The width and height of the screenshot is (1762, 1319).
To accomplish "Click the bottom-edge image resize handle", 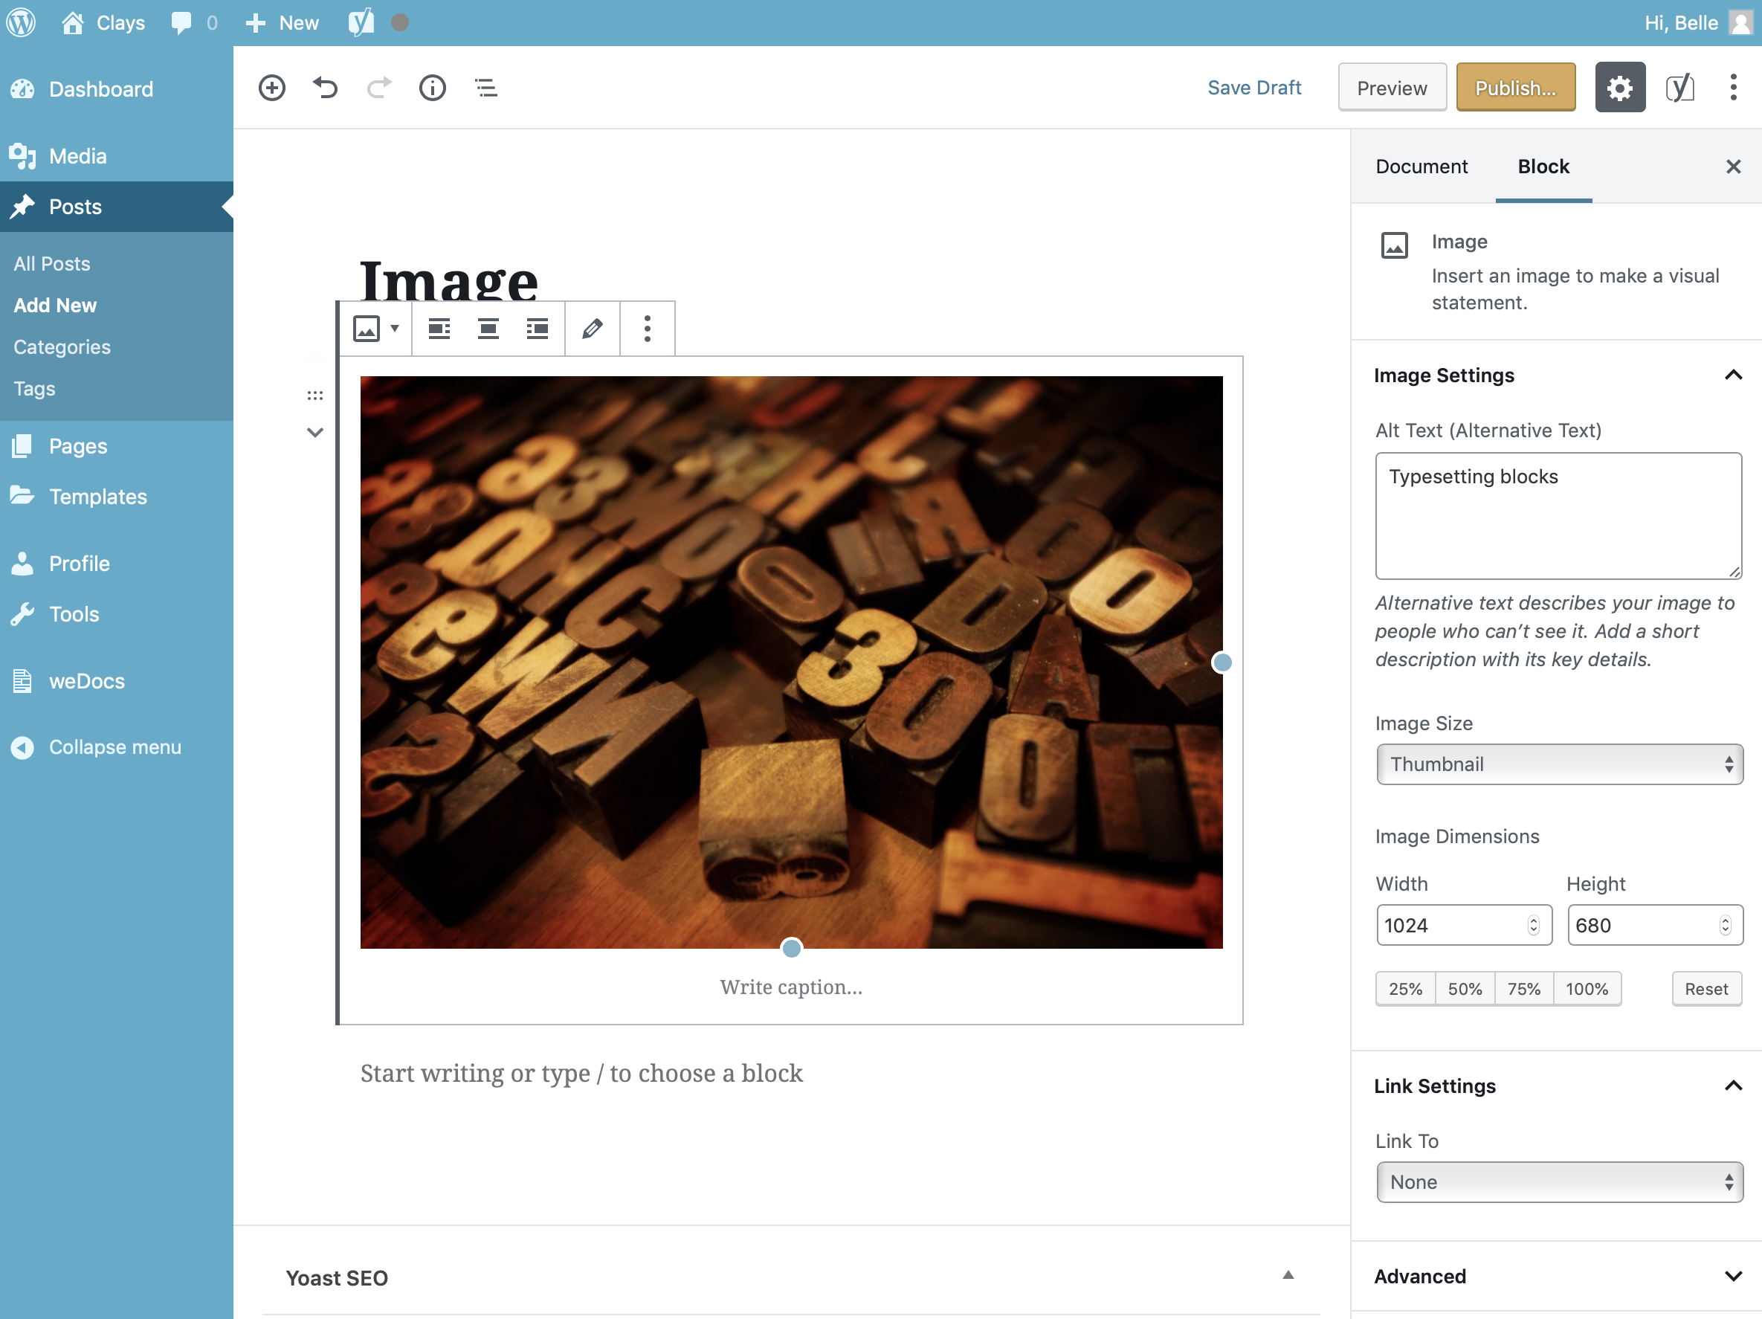I will point(791,948).
